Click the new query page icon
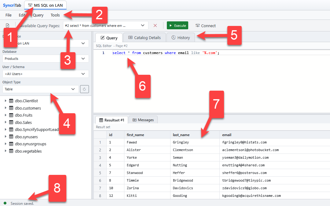 [8, 25]
